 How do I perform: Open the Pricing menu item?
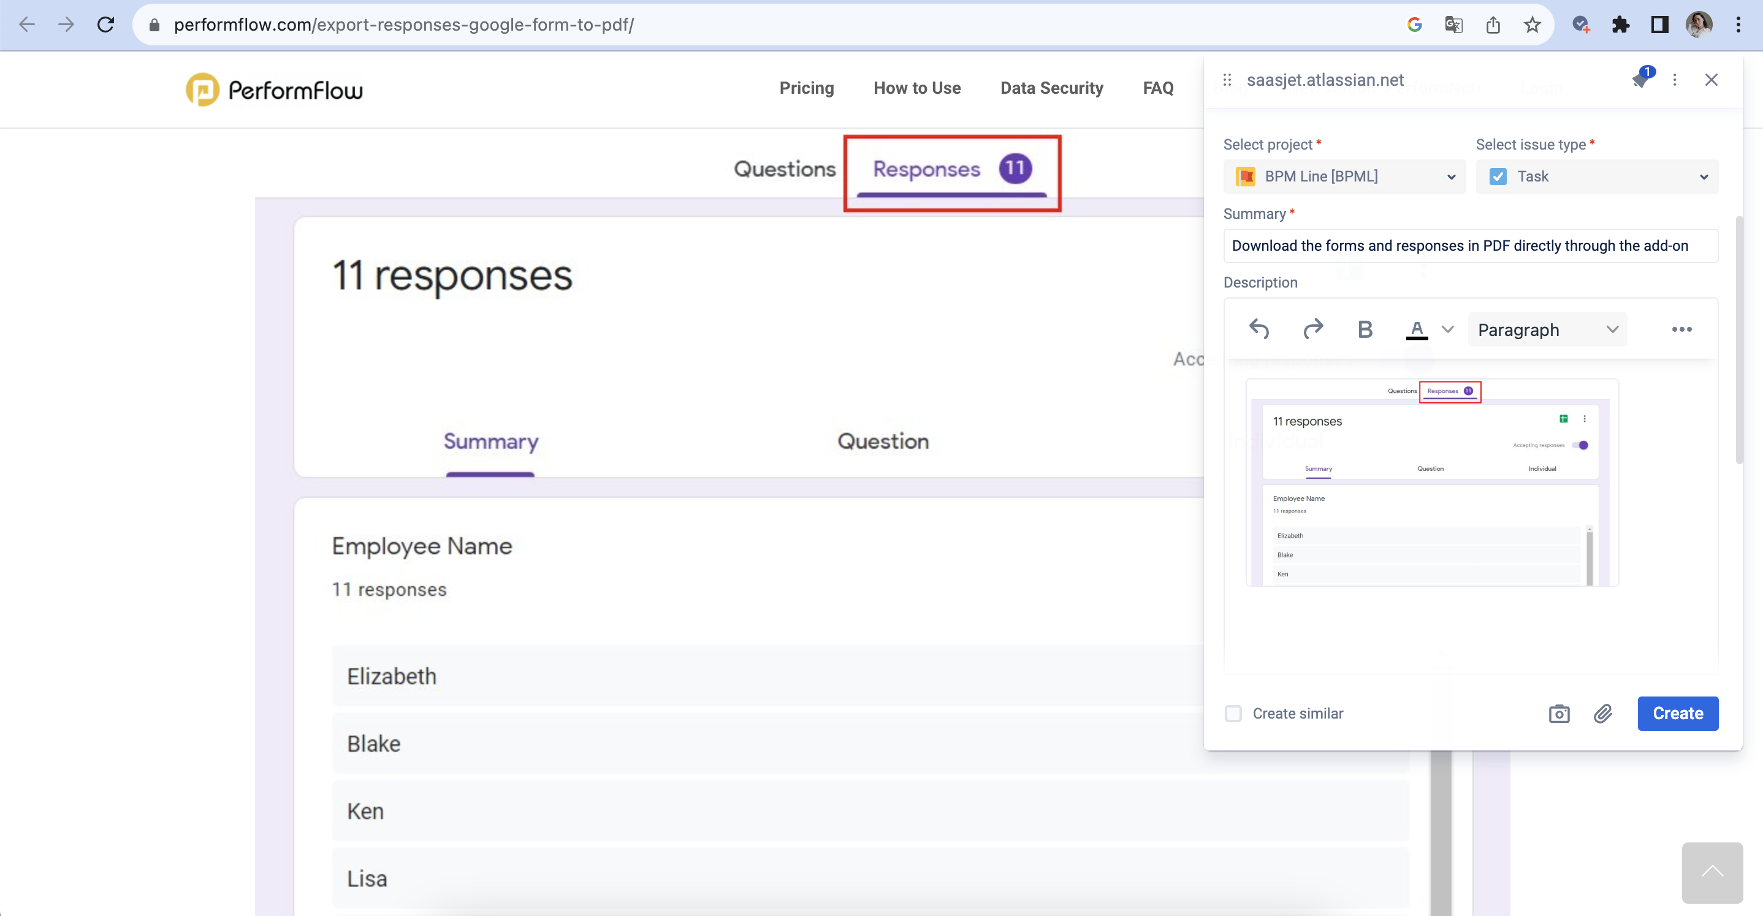pos(806,88)
